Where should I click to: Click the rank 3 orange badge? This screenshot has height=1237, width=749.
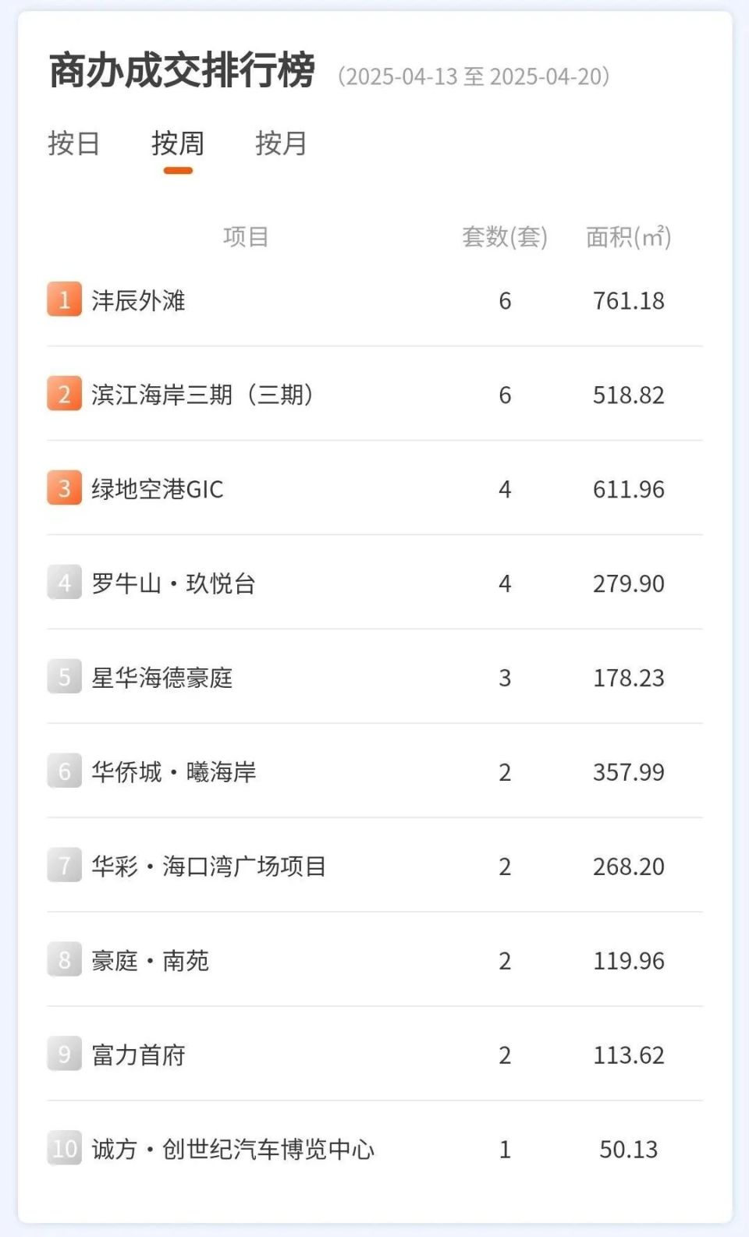click(64, 489)
